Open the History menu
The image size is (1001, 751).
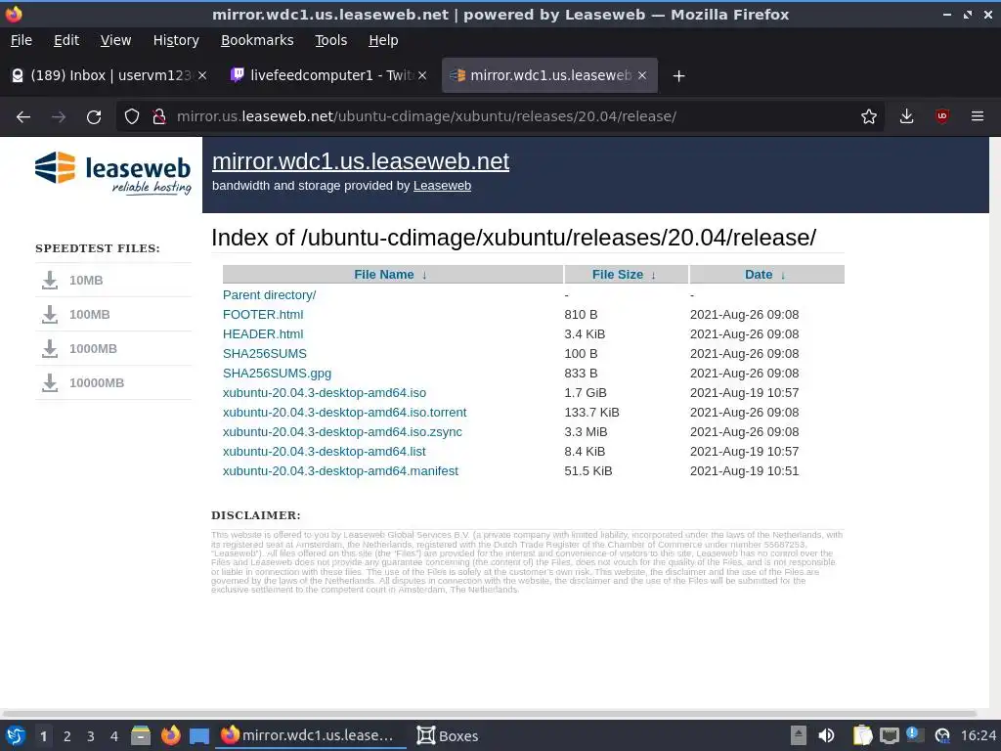(x=176, y=40)
